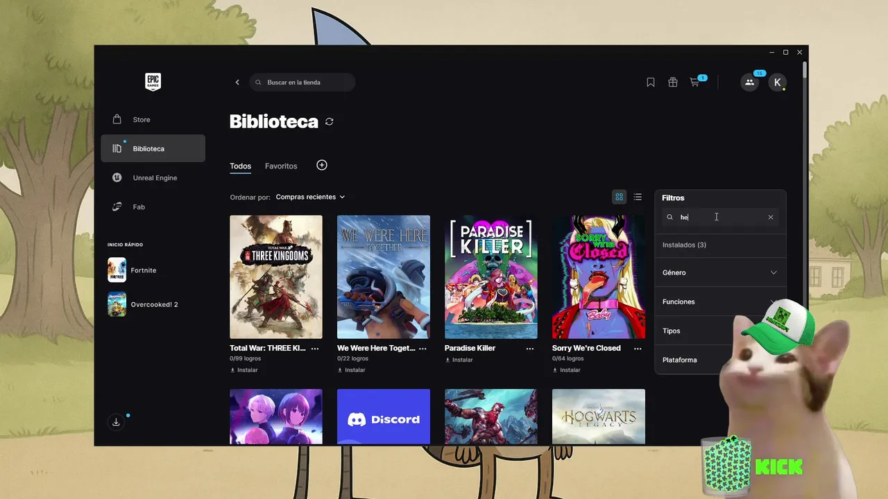This screenshot has height=499, width=888.
Task: Open the gift redeem icon
Action: 672,82
